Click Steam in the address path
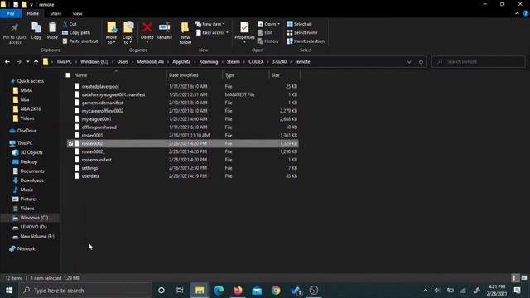 coord(234,62)
